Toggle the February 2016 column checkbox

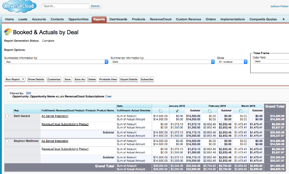pos(210,111)
